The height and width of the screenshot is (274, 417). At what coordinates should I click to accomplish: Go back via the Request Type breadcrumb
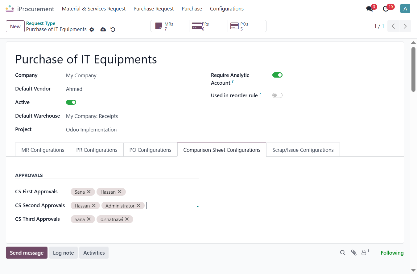pos(41,23)
